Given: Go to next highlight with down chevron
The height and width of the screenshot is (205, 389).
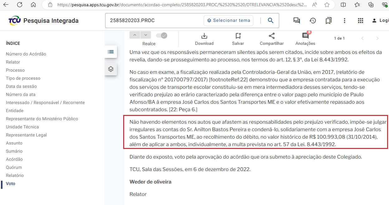Looking at the screenshot, I should (145, 35).
